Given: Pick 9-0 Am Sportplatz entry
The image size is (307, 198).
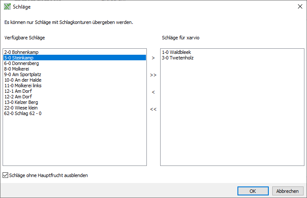Looking at the screenshot, I should pyautogui.click(x=23, y=74).
